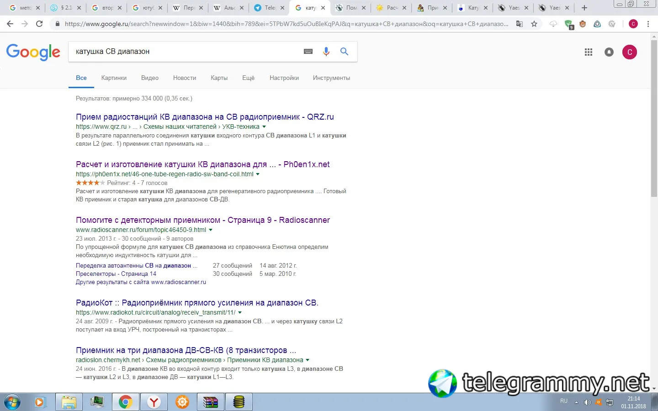Open РадиоКот Радиоприёмник прямого усиления link
The image size is (658, 411).
click(197, 303)
